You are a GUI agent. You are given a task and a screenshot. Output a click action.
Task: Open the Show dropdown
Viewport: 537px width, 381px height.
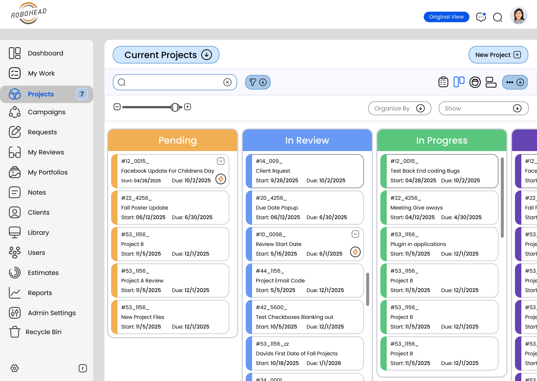[484, 108]
